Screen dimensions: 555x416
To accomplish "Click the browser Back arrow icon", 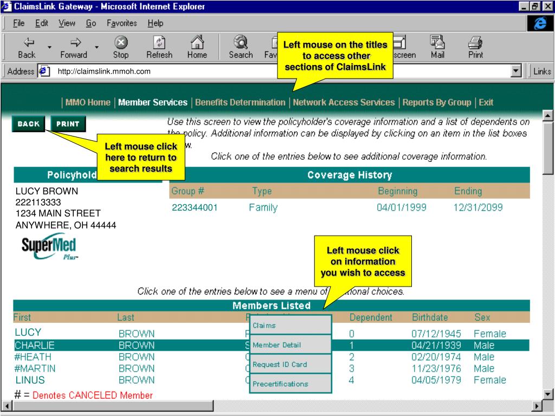I will [x=28, y=42].
